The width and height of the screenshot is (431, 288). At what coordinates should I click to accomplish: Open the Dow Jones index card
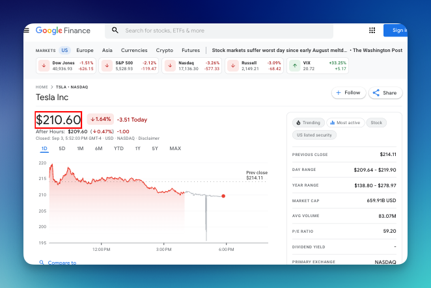point(66,66)
